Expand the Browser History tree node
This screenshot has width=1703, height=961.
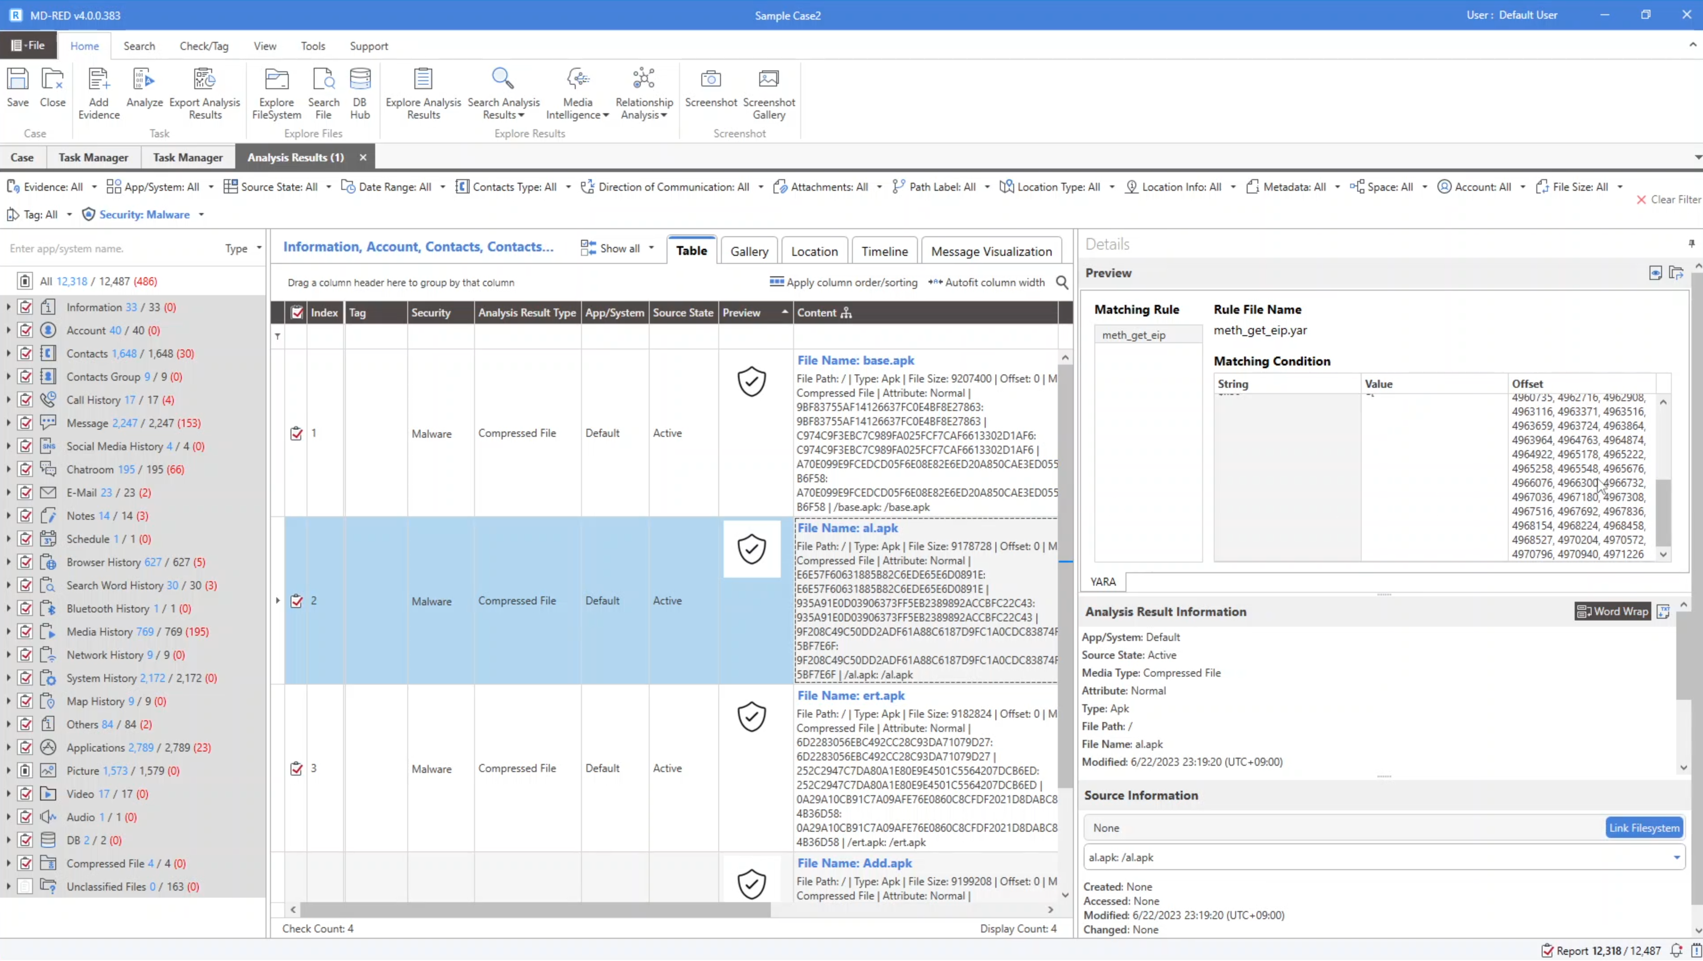tap(8, 563)
